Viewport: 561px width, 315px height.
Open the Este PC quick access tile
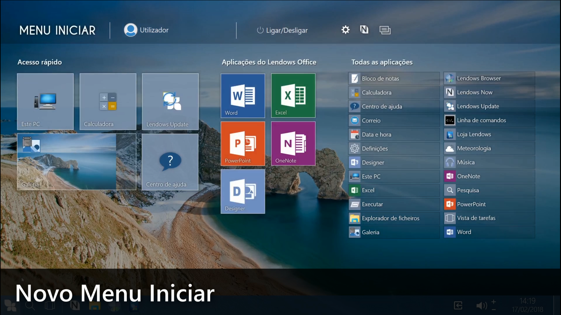(x=45, y=102)
